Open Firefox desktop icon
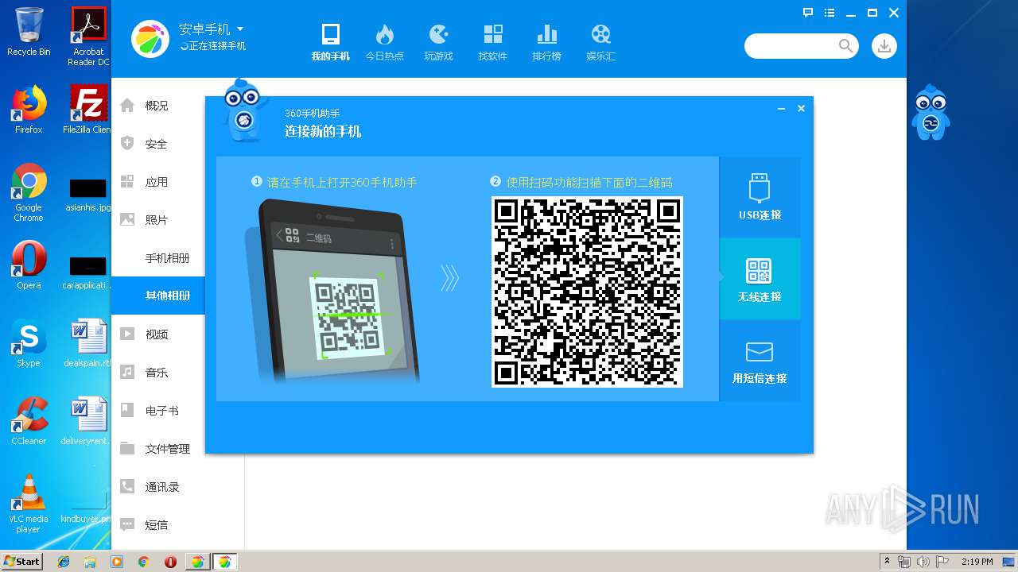The image size is (1018, 572). click(29, 110)
